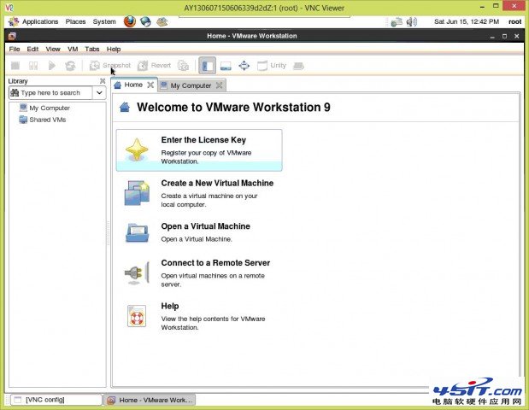This screenshot has width=529, height=410.
Task: Click the Reset restart toolbar icon
Action: click(x=70, y=66)
